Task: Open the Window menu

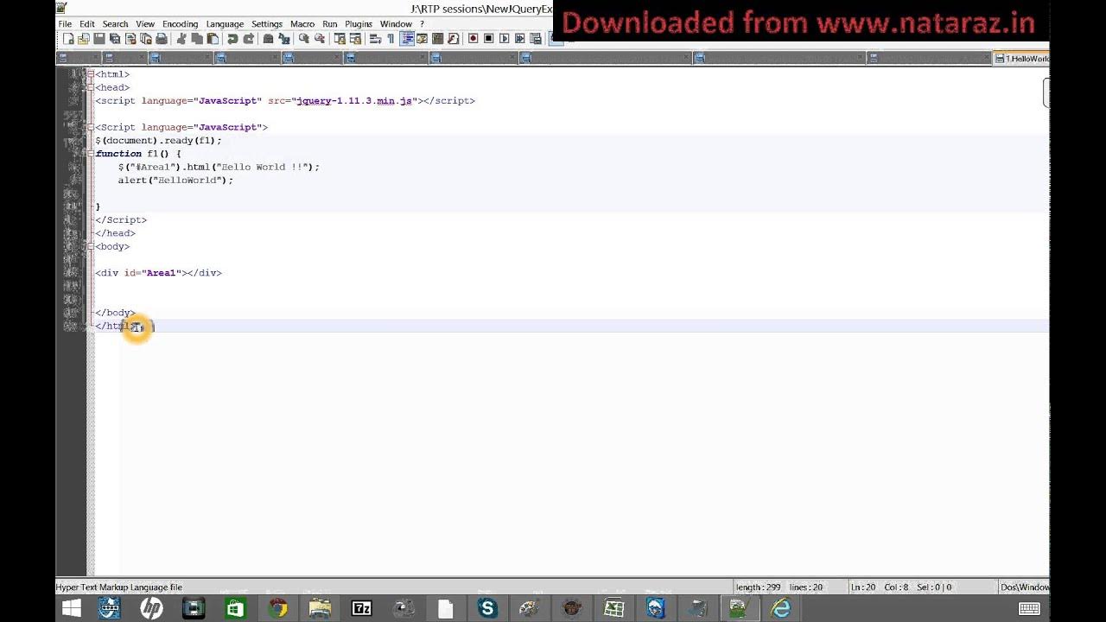Action: pyautogui.click(x=396, y=24)
